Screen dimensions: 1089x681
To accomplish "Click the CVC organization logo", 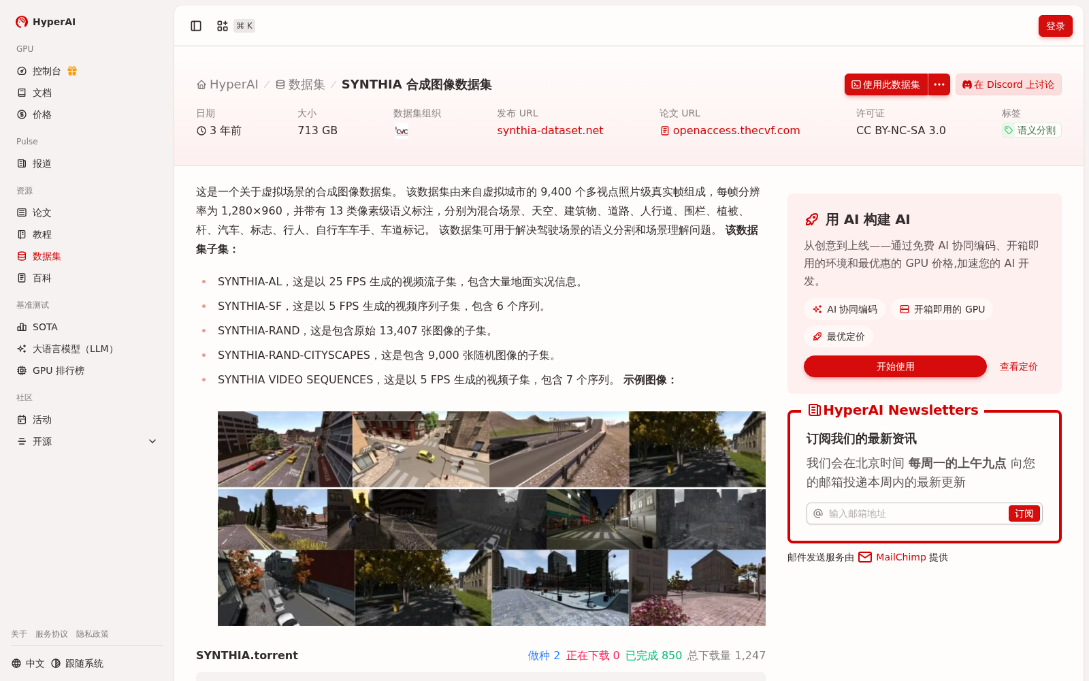I will click(402, 131).
